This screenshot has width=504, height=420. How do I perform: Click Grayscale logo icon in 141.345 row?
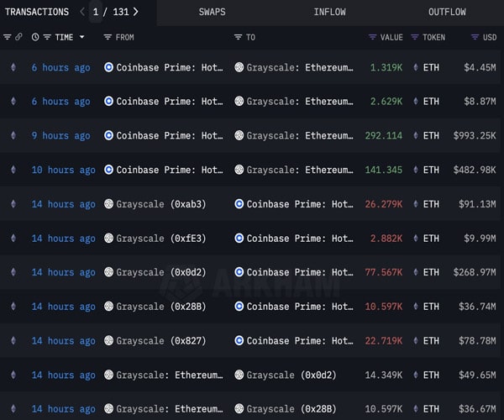pyautogui.click(x=239, y=170)
